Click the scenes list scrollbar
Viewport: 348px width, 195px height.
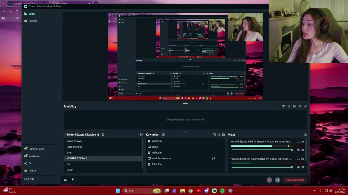pyautogui.click(x=142, y=153)
